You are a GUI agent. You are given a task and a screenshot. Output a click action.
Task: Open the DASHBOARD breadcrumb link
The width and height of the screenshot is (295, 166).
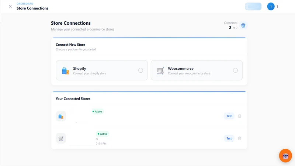pos(25,4)
